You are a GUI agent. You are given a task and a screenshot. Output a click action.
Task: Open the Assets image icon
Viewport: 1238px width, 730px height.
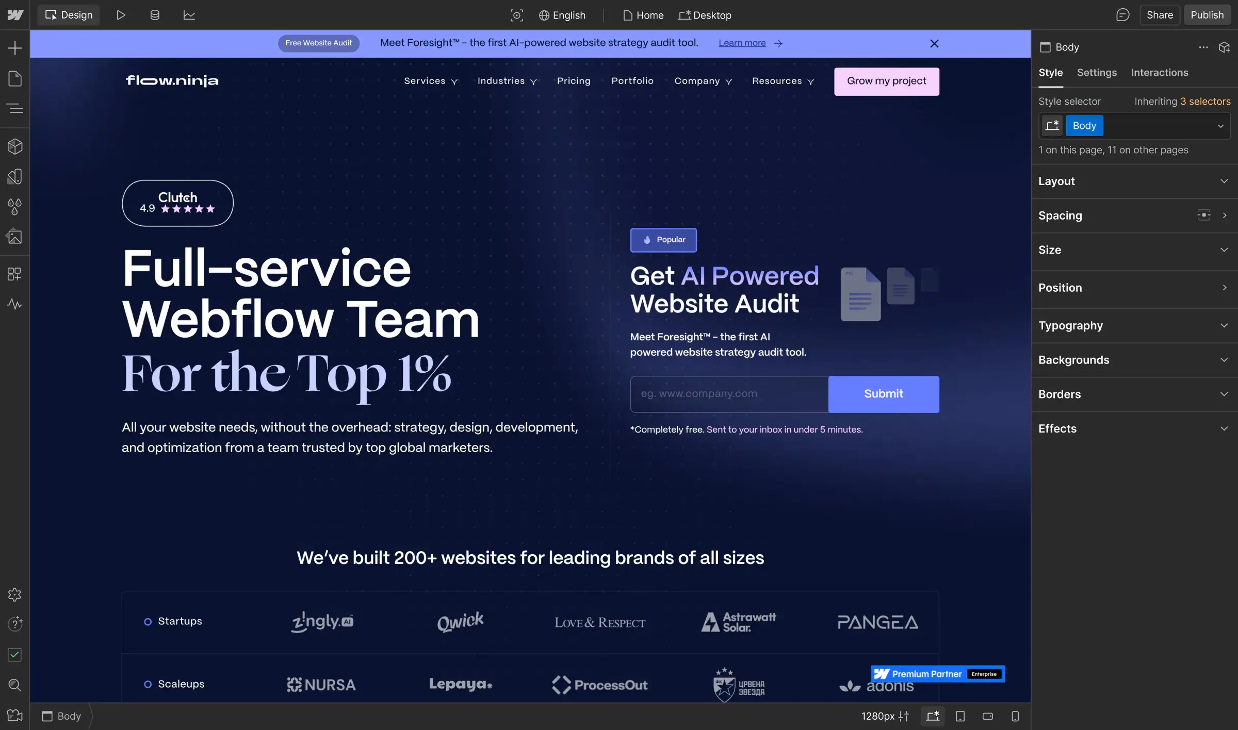pos(15,237)
